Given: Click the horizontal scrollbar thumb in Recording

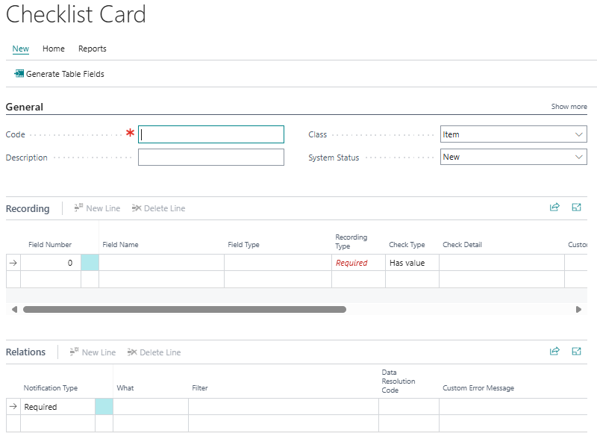Looking at the screenshot, I should tap(184, 309).
